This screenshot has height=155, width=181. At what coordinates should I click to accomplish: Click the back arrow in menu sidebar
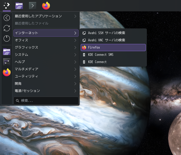7,18
